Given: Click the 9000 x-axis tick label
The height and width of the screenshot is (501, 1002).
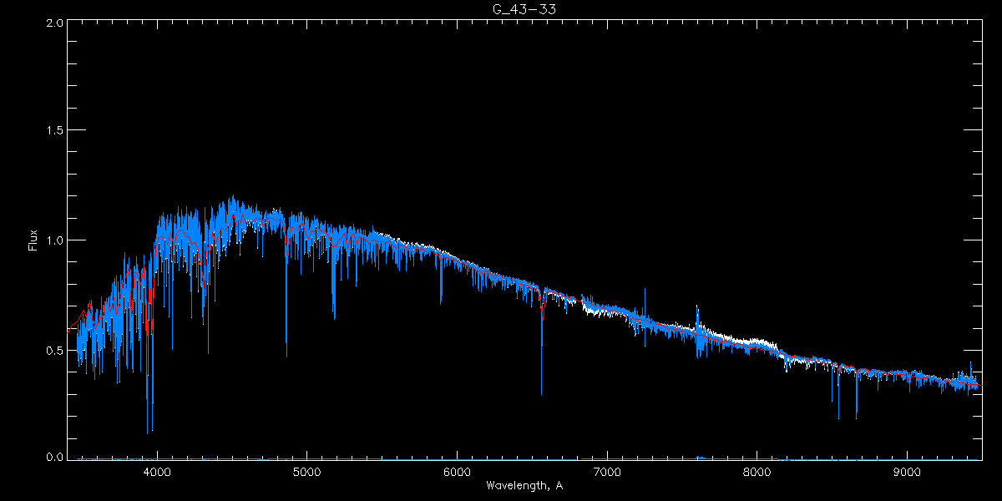Looking at the screenshot, I should [x=907, y=471].
